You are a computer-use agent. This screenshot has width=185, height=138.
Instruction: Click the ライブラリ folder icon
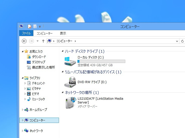click(x=26, y=78)
